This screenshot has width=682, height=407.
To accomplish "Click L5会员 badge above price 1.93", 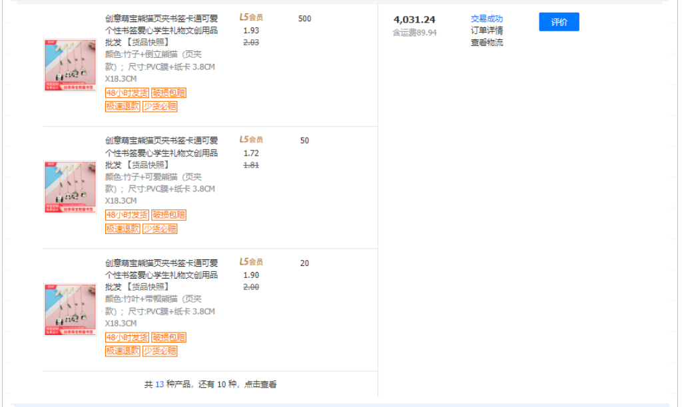I will (251, 17).
